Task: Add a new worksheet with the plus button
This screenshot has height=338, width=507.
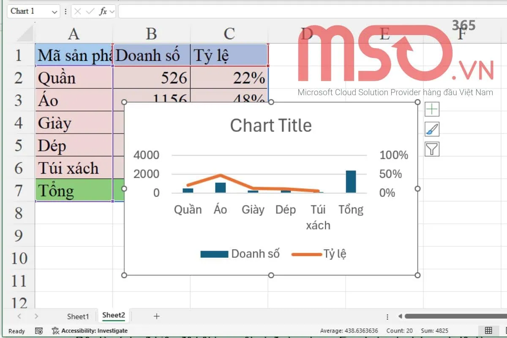Action: coord(156,316)
